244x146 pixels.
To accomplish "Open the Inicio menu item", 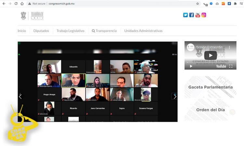I will pos(22,31).
